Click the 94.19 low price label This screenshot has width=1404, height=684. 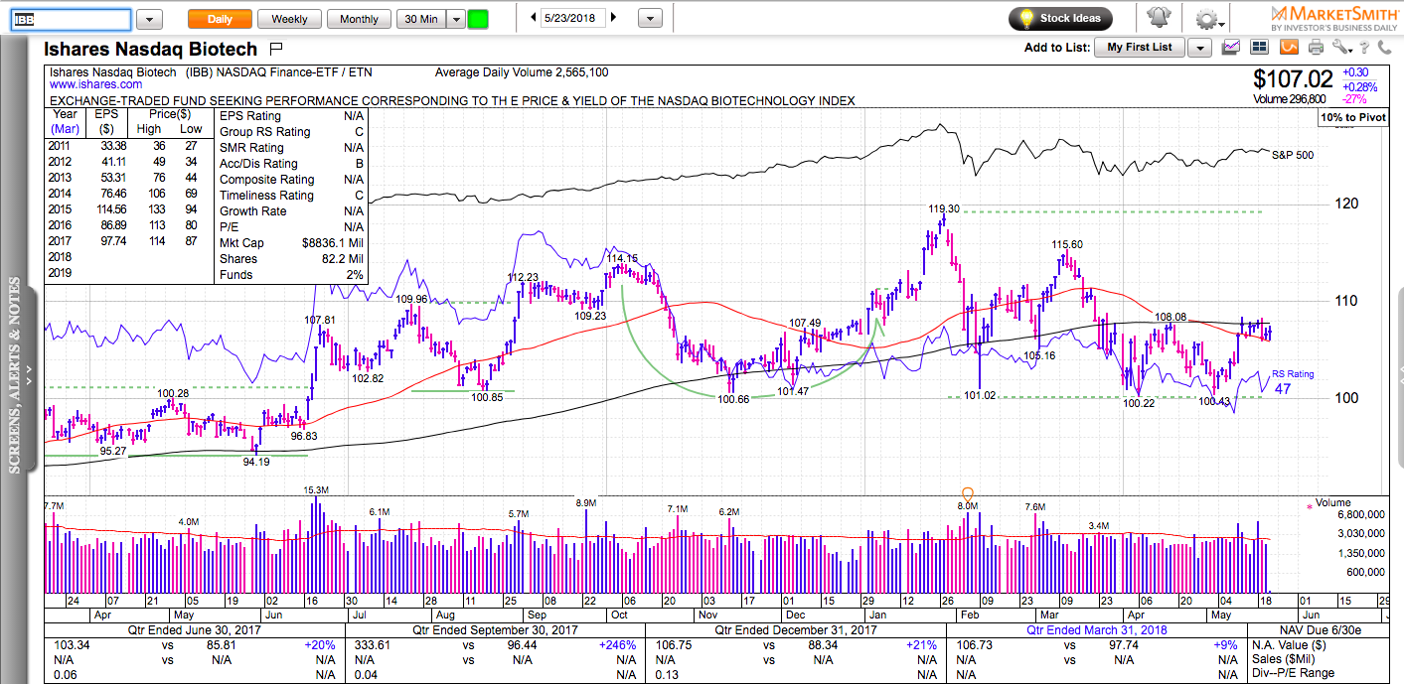[256, 462]
